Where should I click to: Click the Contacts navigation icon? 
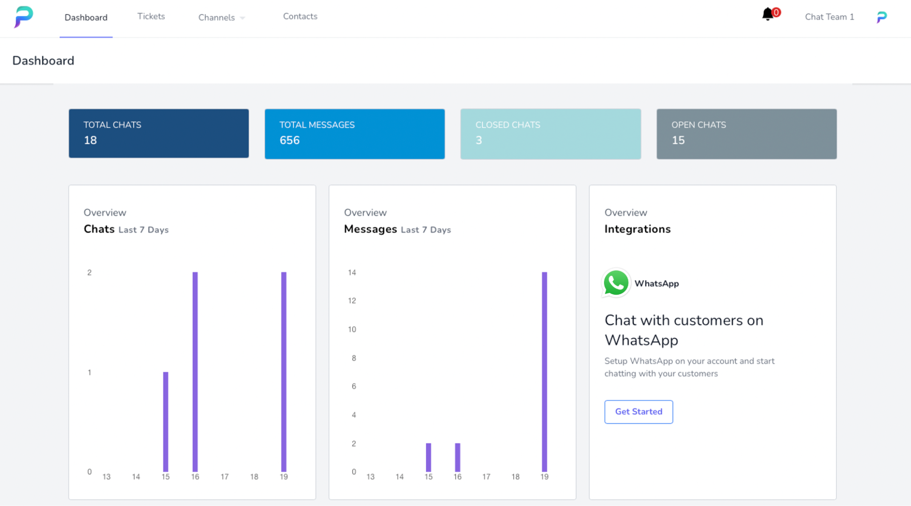point(300,17)
